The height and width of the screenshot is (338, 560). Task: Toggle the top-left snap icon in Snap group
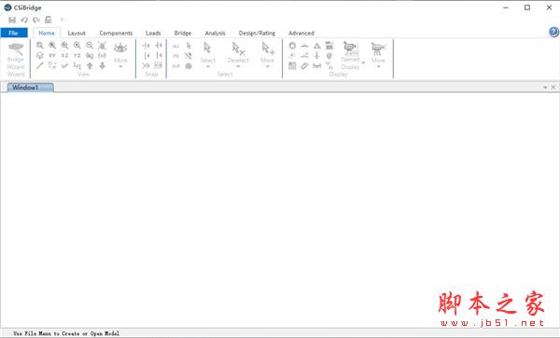pos(147,46)
